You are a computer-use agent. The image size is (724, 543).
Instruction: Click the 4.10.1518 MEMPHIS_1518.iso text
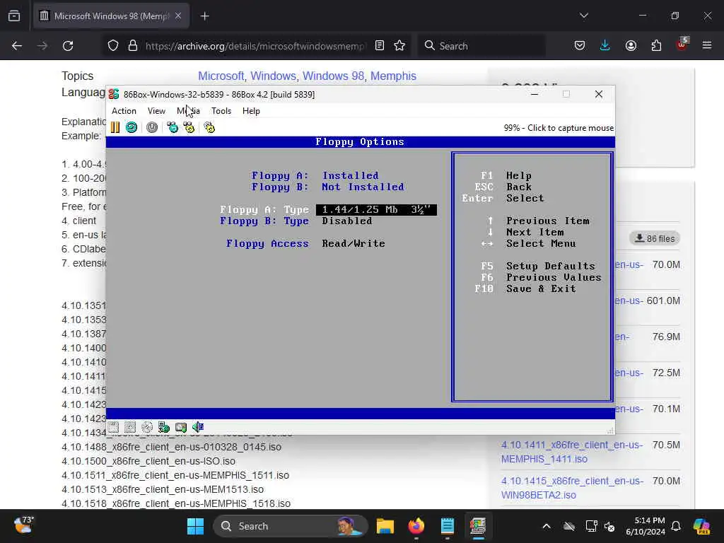[176, 503]
